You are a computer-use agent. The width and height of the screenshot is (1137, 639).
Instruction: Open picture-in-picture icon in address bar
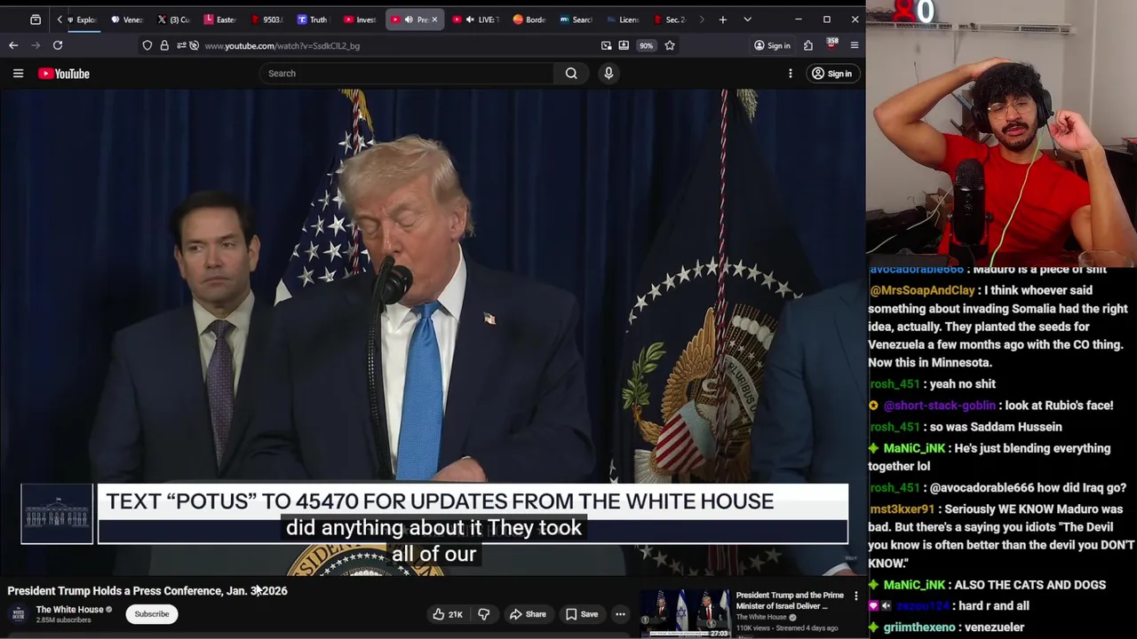[606, 45]
